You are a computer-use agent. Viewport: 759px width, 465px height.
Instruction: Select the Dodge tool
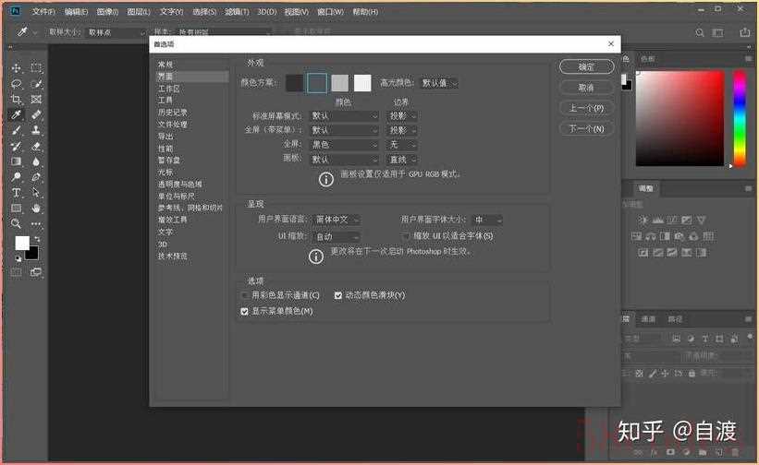(x=16, y=177)
